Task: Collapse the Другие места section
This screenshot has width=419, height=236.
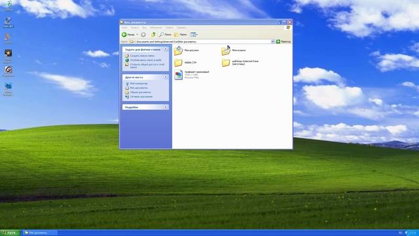Action: [166, 77]
